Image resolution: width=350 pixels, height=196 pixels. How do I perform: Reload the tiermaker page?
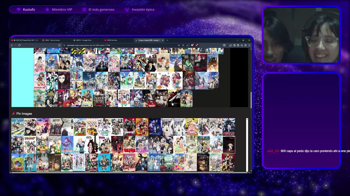click(x=19, y=45)
